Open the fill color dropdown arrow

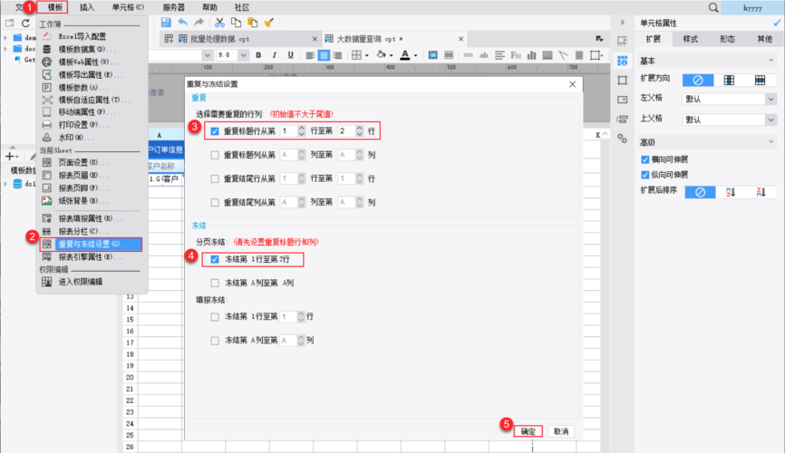pos(391,55)
